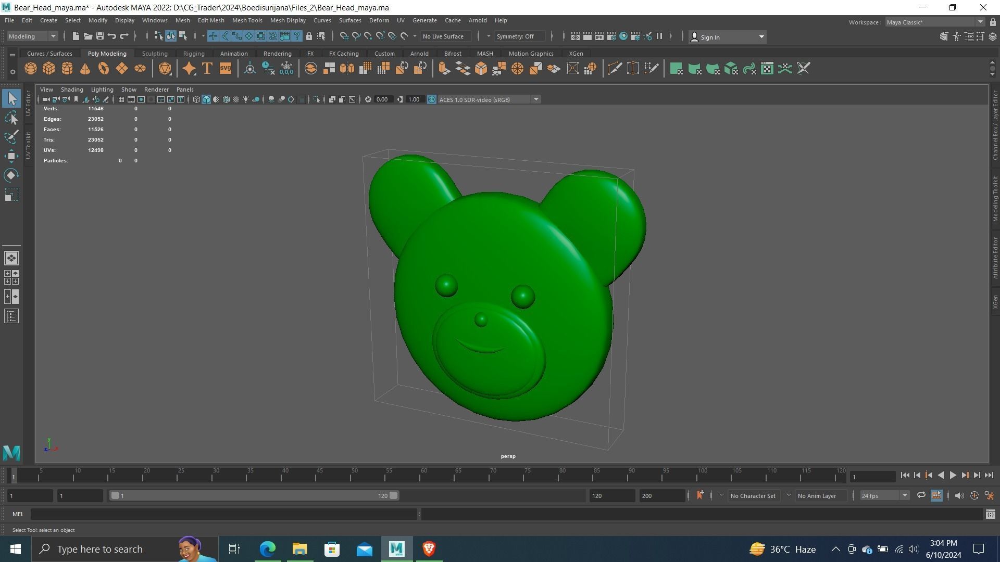Click the Undo arrow icon

click(x=112, y=36)
